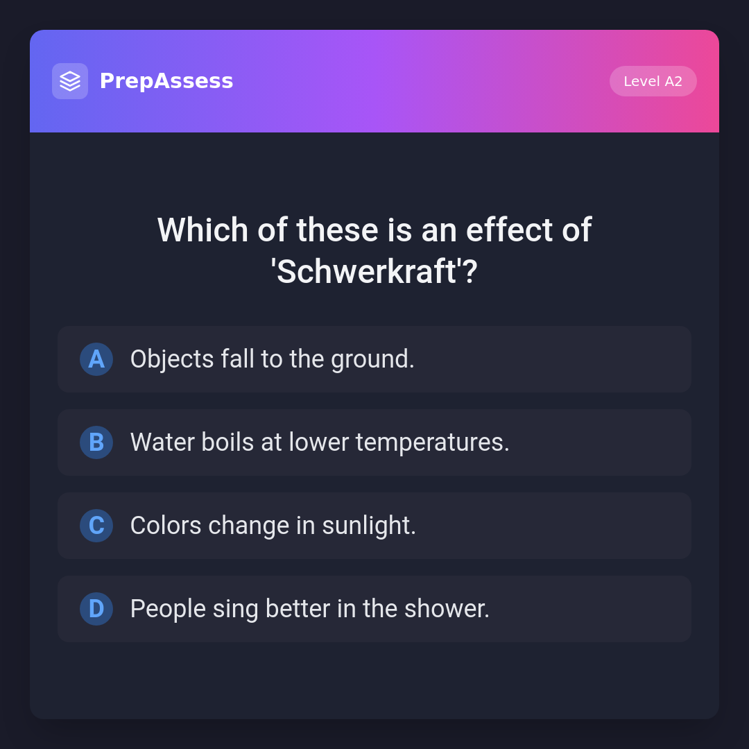Open the Level A2 badge

[653, 81]
